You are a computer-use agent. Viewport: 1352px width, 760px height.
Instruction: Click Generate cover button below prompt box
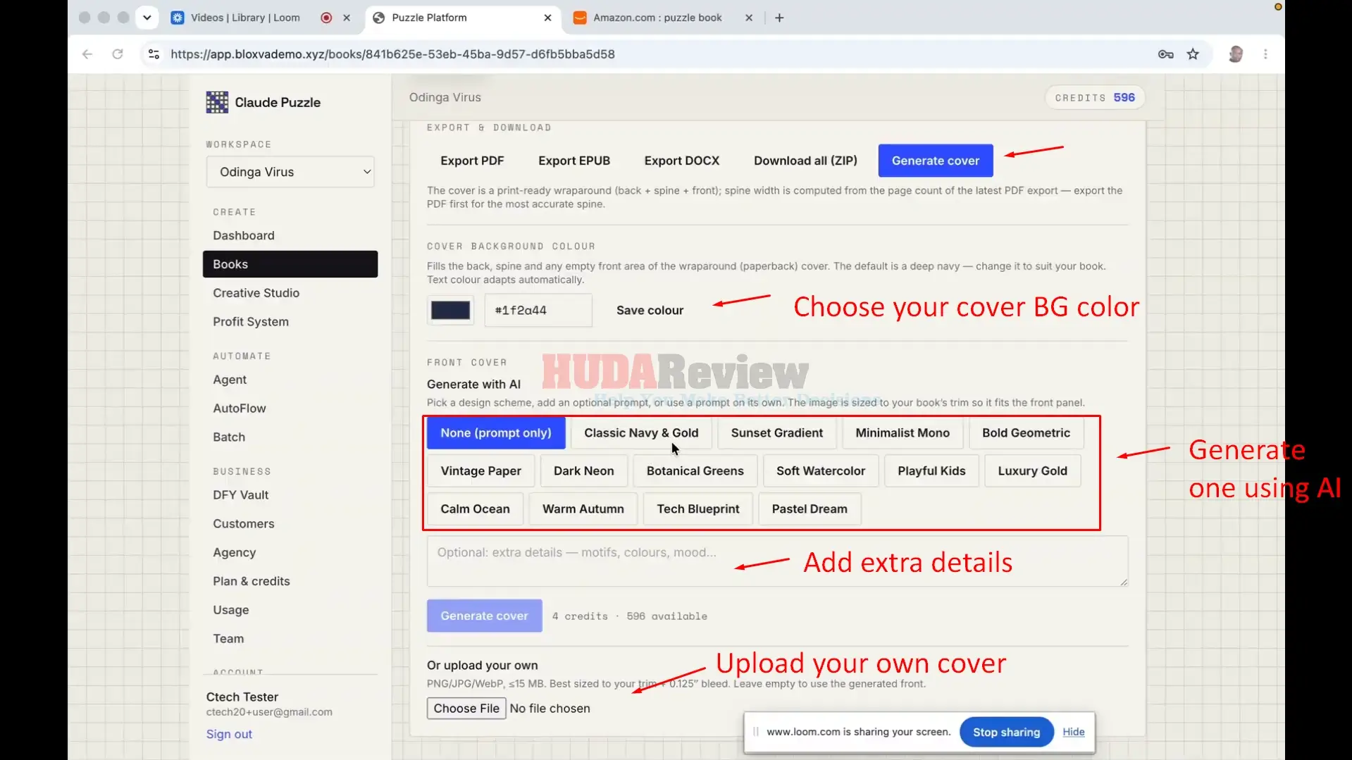pyautogui.click(x=485, y=616)
